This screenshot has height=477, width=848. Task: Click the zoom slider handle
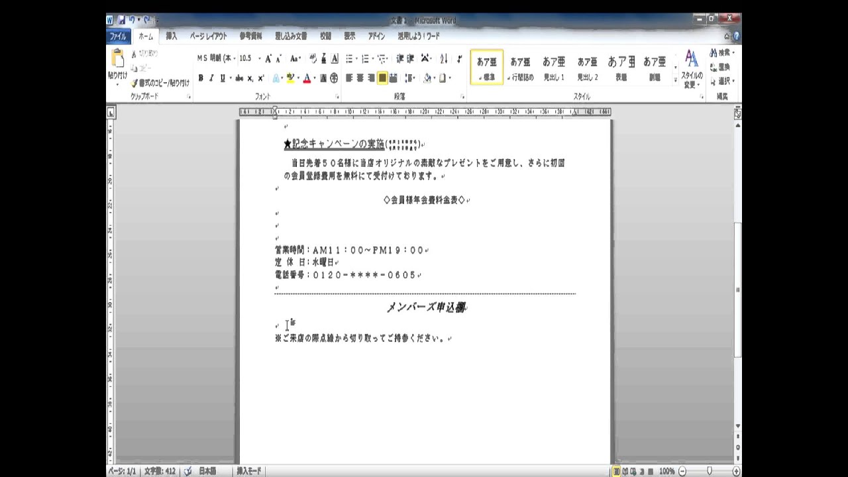(710, 471)
